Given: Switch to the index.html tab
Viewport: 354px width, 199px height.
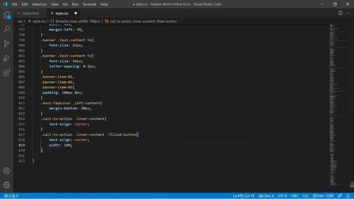Looking at the screenshot, I should (30, 13).
